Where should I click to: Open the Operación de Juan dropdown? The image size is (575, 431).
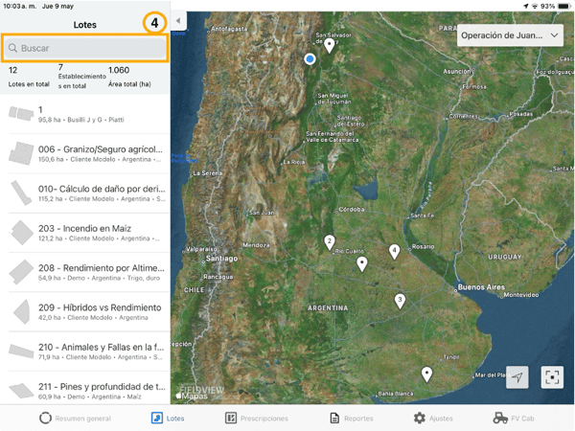pyautogui.click(x=510, y=35)
